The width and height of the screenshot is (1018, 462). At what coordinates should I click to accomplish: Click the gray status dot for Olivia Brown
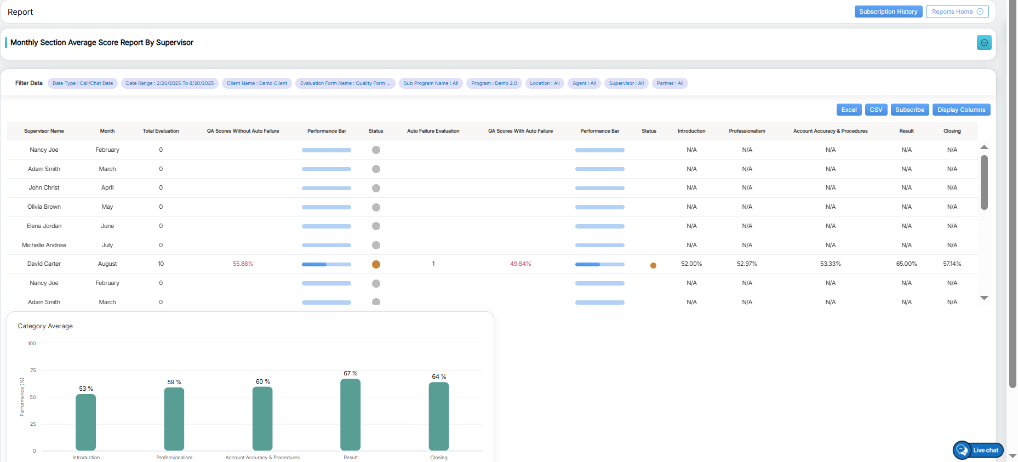point(376,207)
